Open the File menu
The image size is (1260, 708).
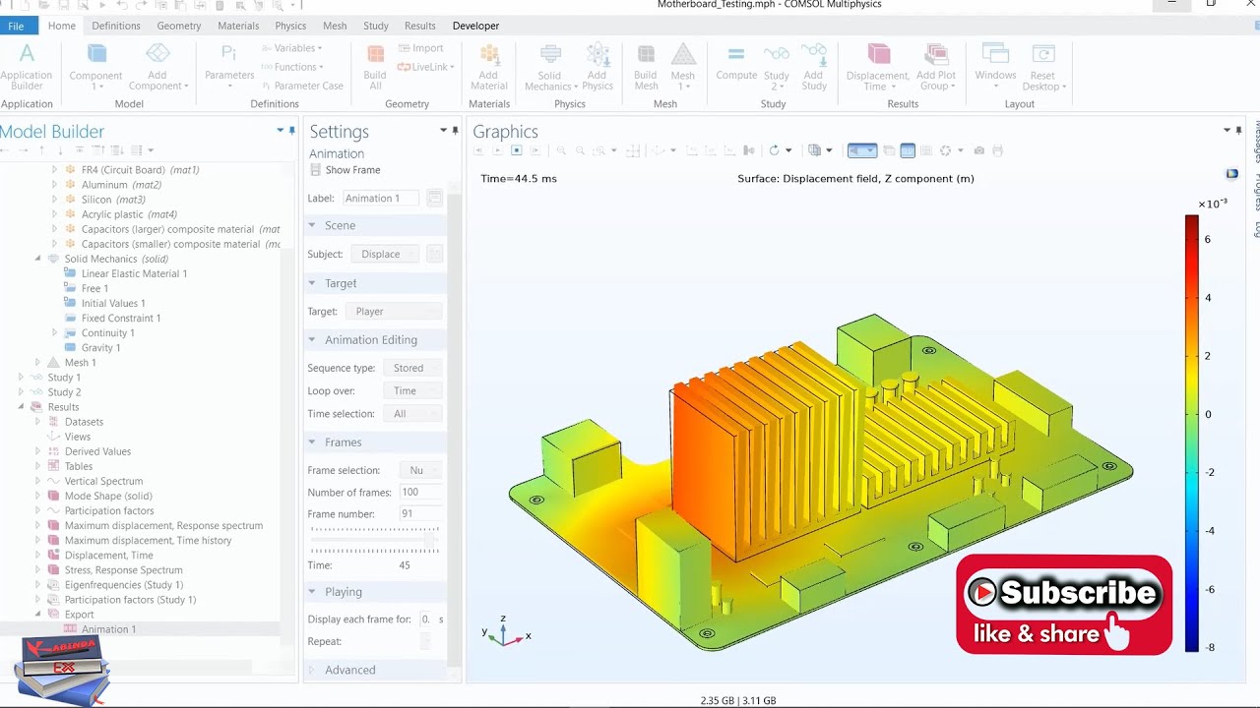click(x=16, y=26)
